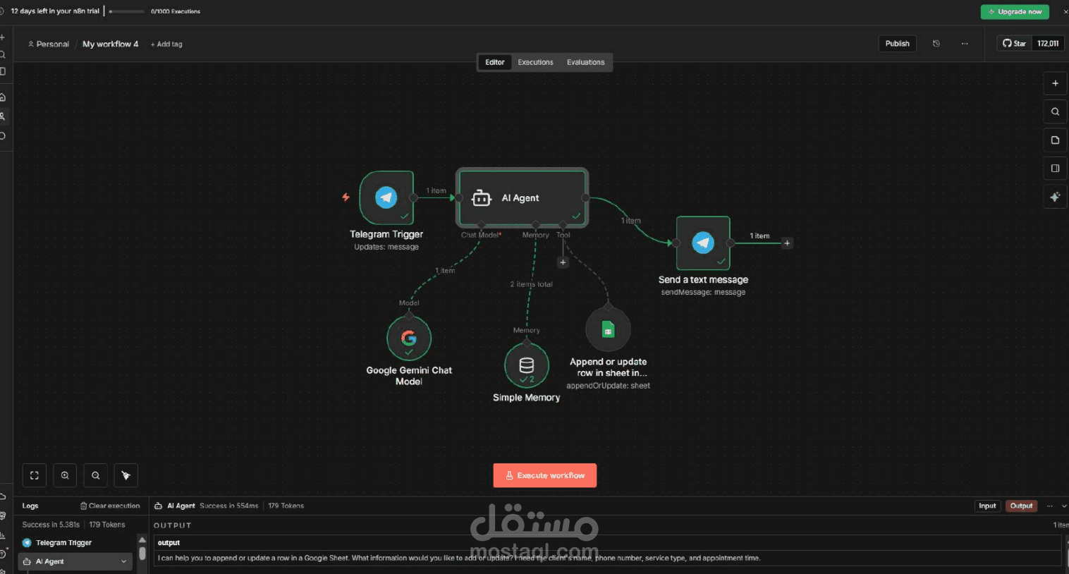This screenshot has width=1069, height=574.
Task: Open the Google Gemini Chat Model node
Action: tap(409, 338)
